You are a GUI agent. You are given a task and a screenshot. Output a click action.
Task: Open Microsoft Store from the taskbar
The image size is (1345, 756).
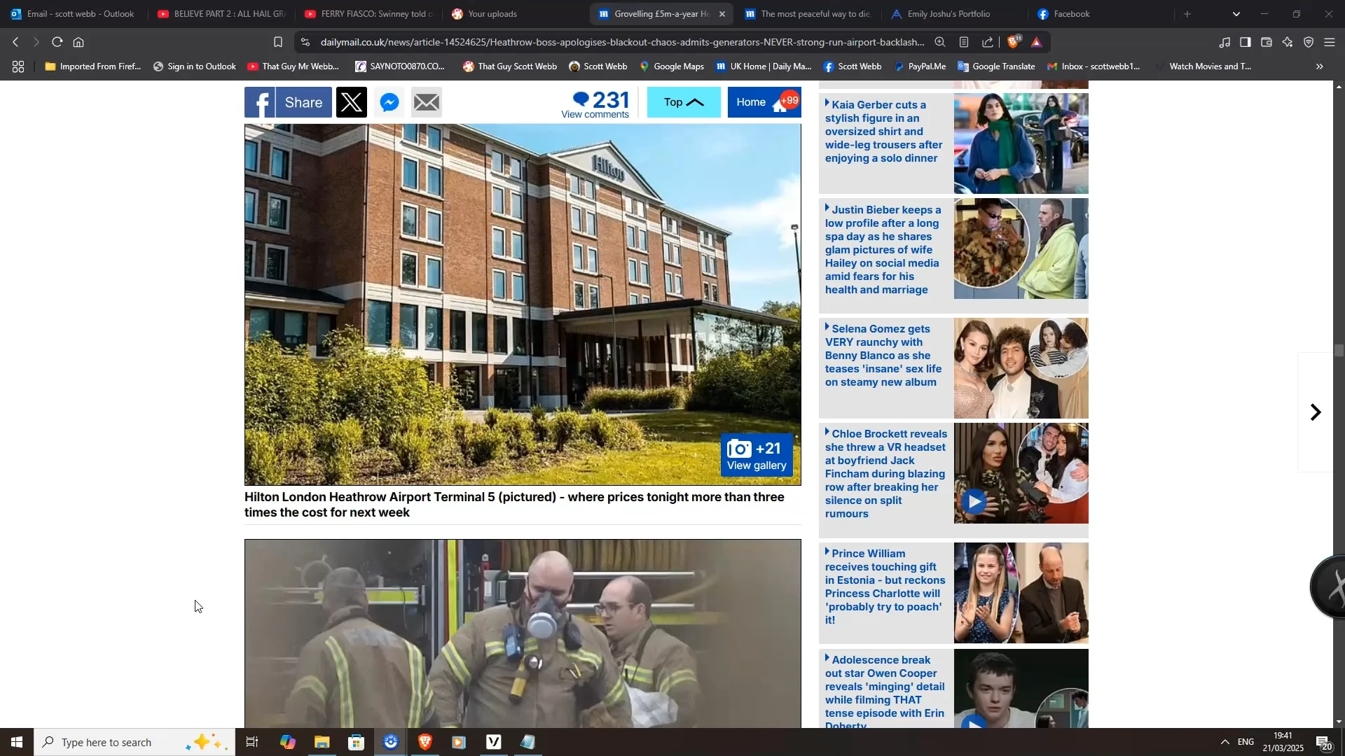(x=357, y=742)
